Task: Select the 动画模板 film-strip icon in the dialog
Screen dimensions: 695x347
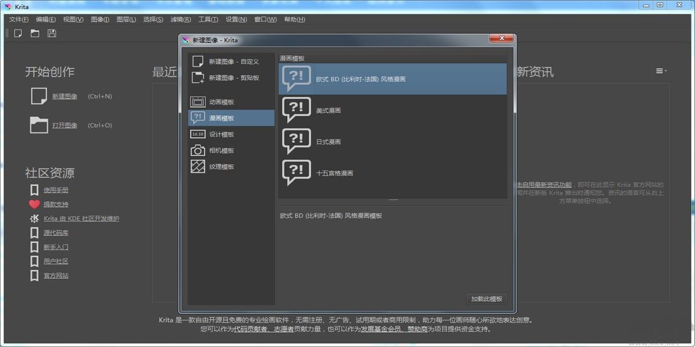Action: [197, 101]
